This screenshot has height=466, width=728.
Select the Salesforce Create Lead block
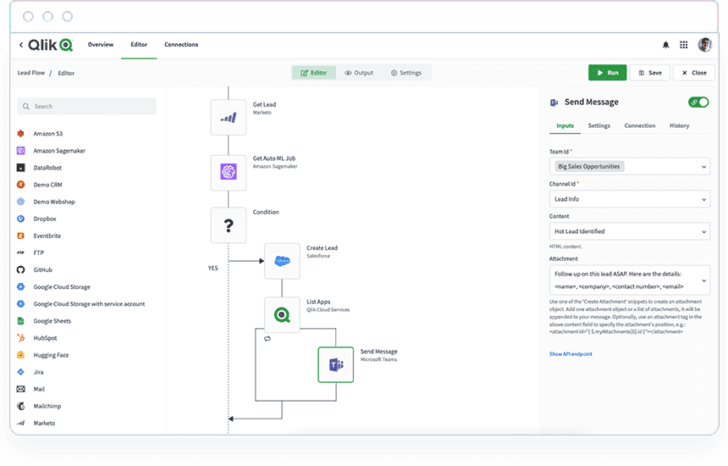pyautogui.click(x=282, y=261)
